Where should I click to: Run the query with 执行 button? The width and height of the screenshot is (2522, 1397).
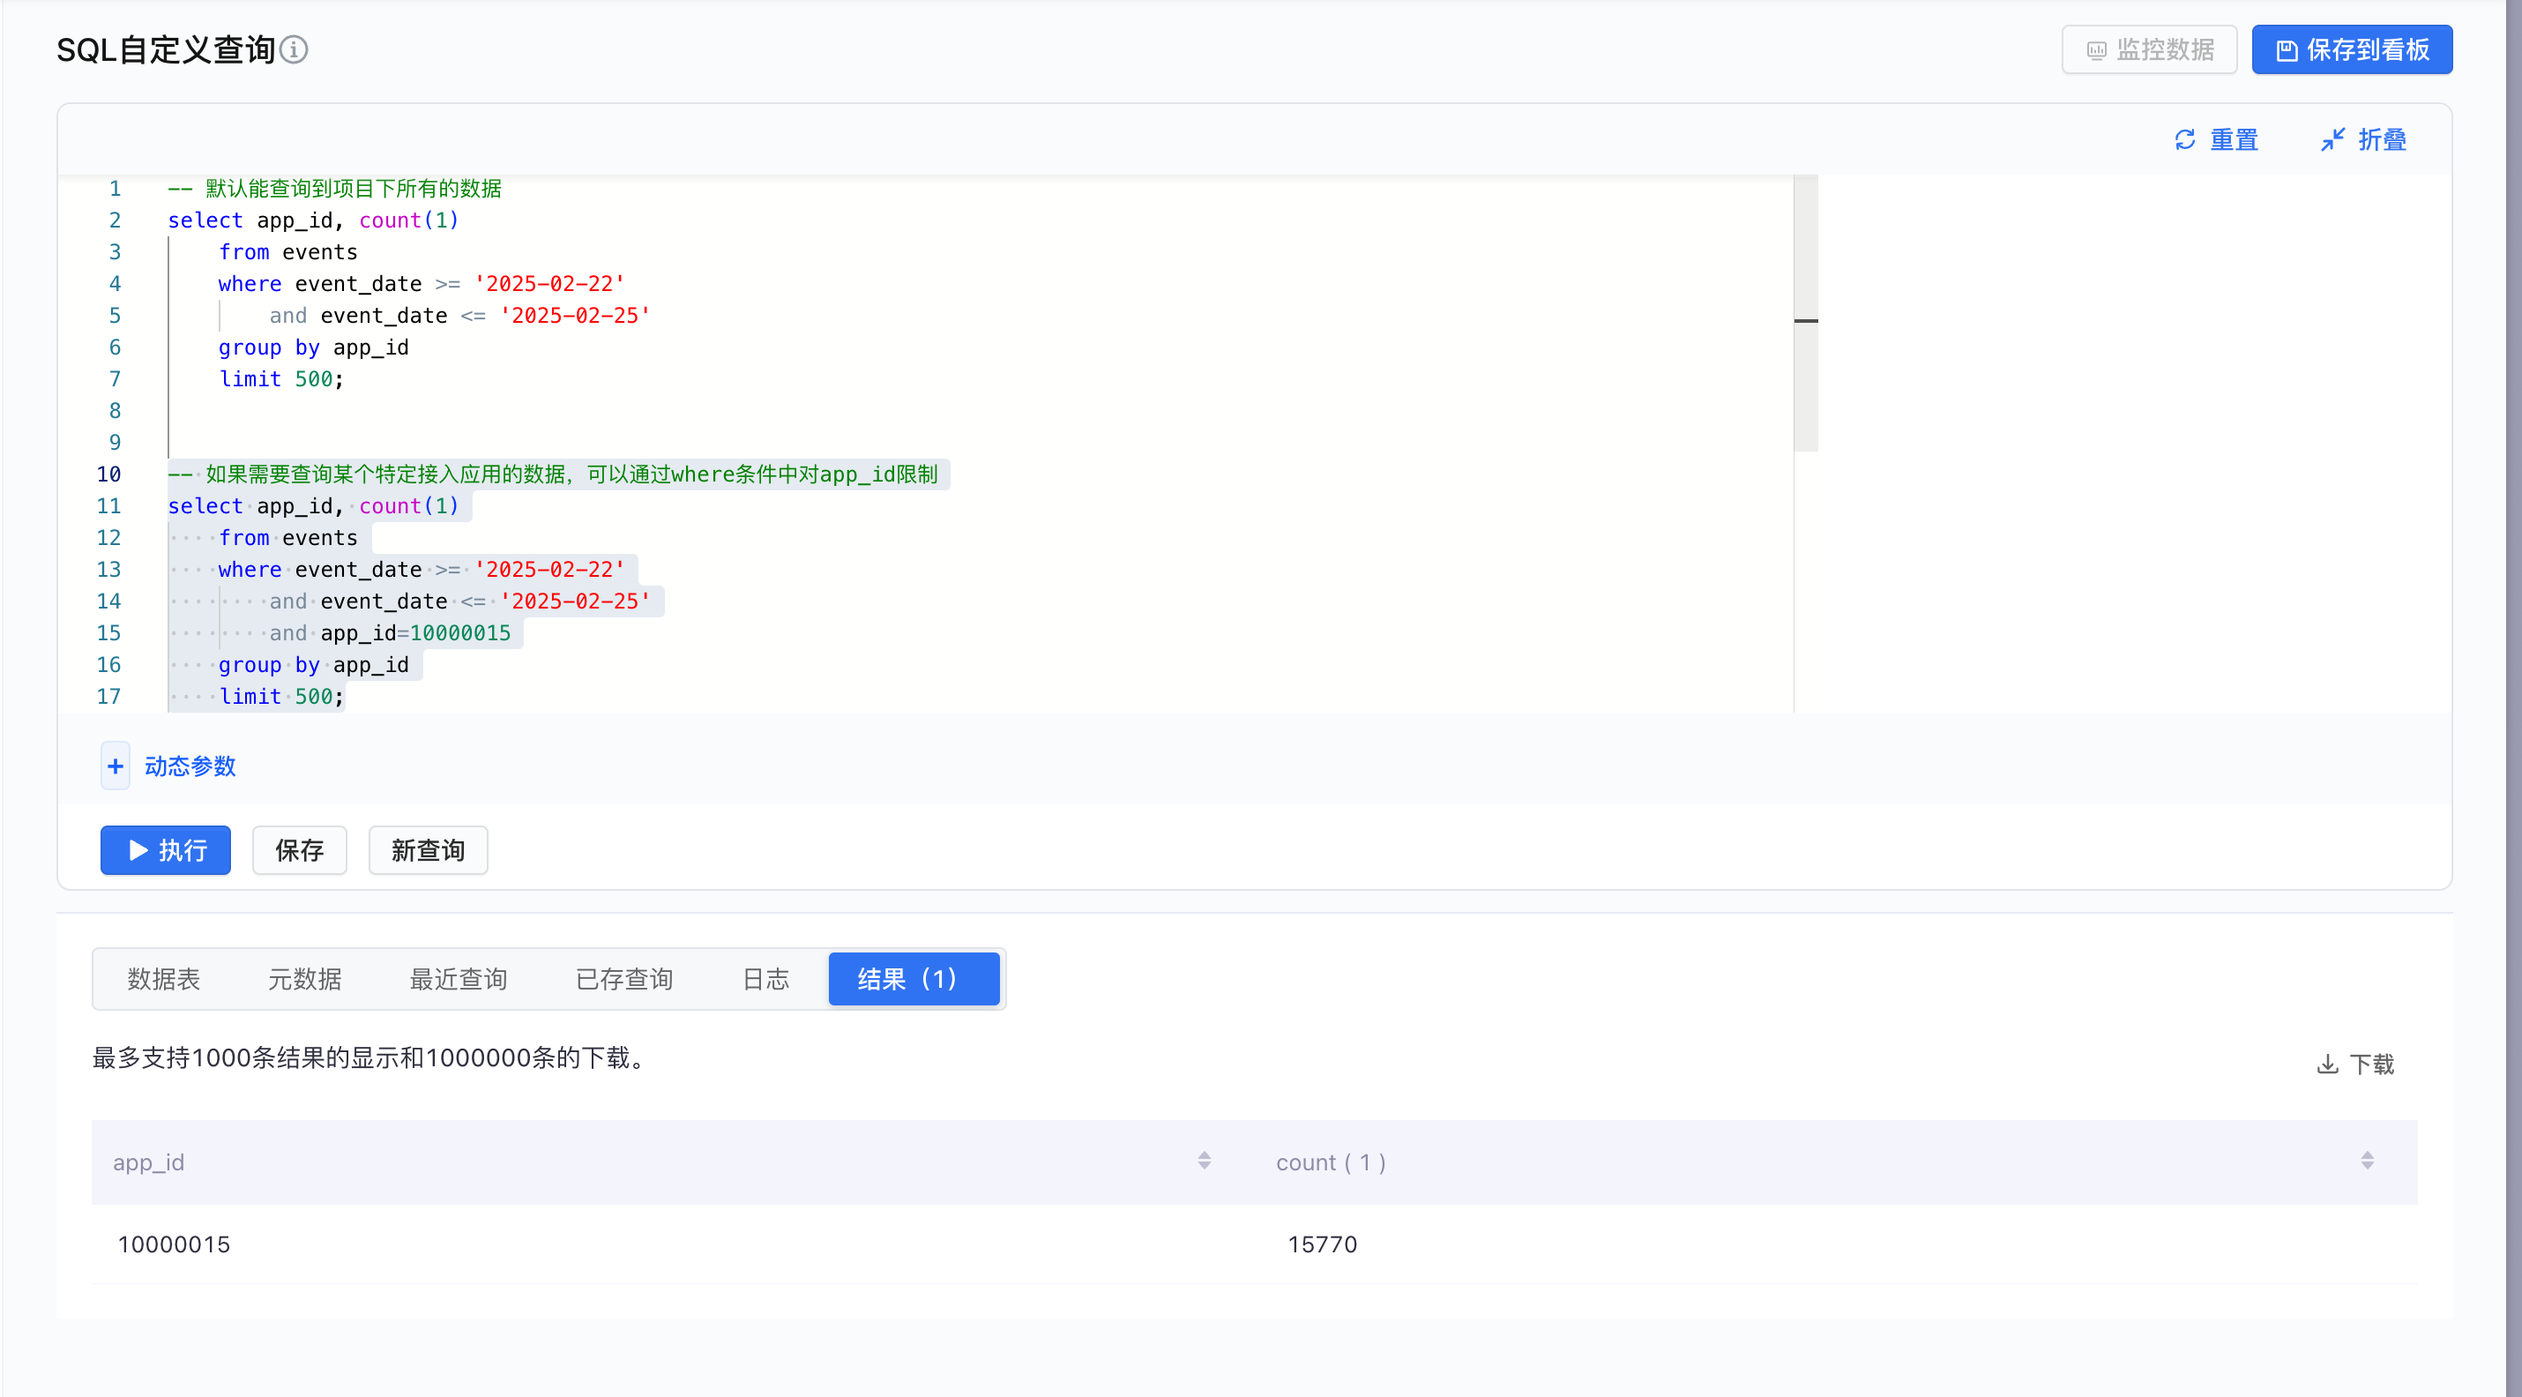coord(166,849)
